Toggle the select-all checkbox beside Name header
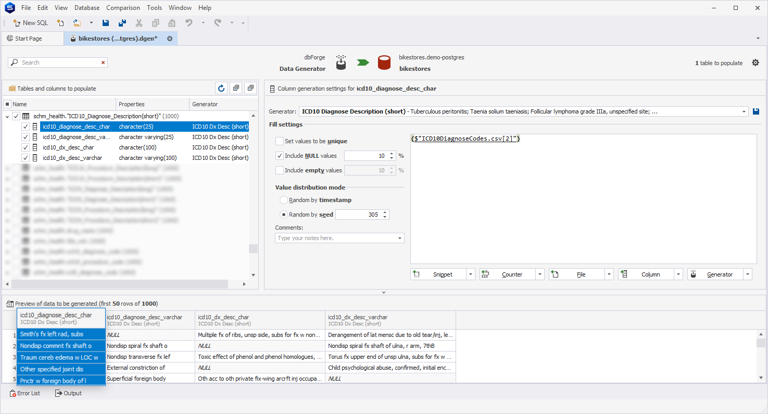Image resolution: width=768 pixels, height=414 pixels. click(7, 104)
